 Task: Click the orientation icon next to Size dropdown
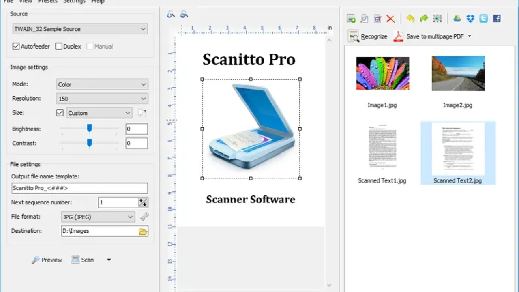tap(142, 113)
